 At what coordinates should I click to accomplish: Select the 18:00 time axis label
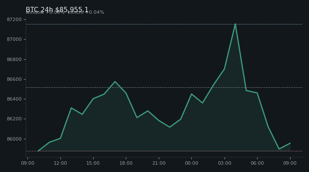point(126,163)
